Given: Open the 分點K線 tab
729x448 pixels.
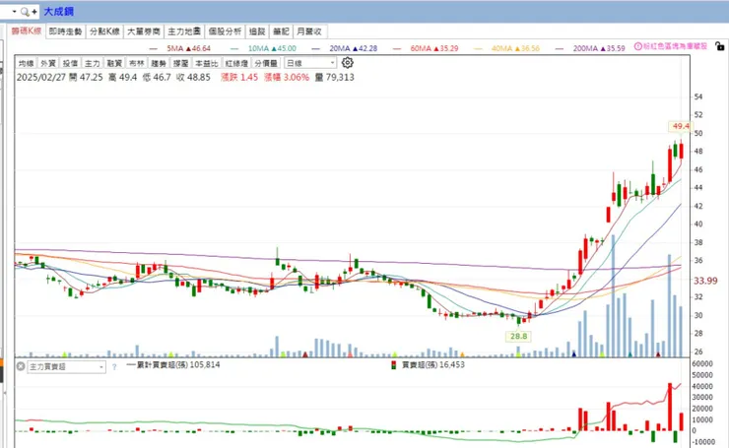Looking at the screenshot, I should click(x=105, y=32).
